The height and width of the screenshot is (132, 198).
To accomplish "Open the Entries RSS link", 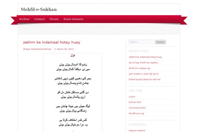I will (x=135, y=102).
